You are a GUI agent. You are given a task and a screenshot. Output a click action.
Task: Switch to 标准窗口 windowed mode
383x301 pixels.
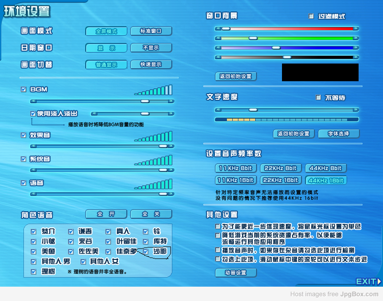click(151, 31)
